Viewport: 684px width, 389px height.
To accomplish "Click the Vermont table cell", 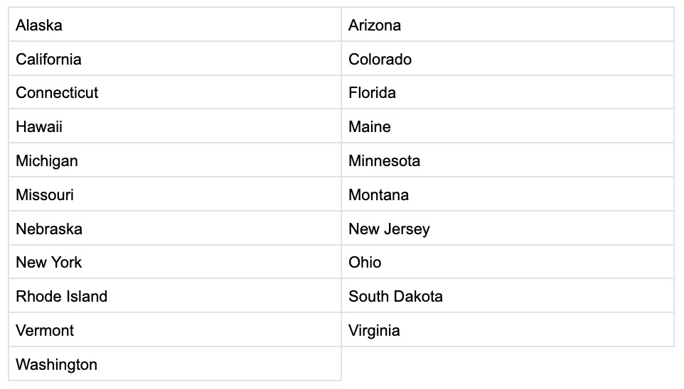I will point(45,331).
